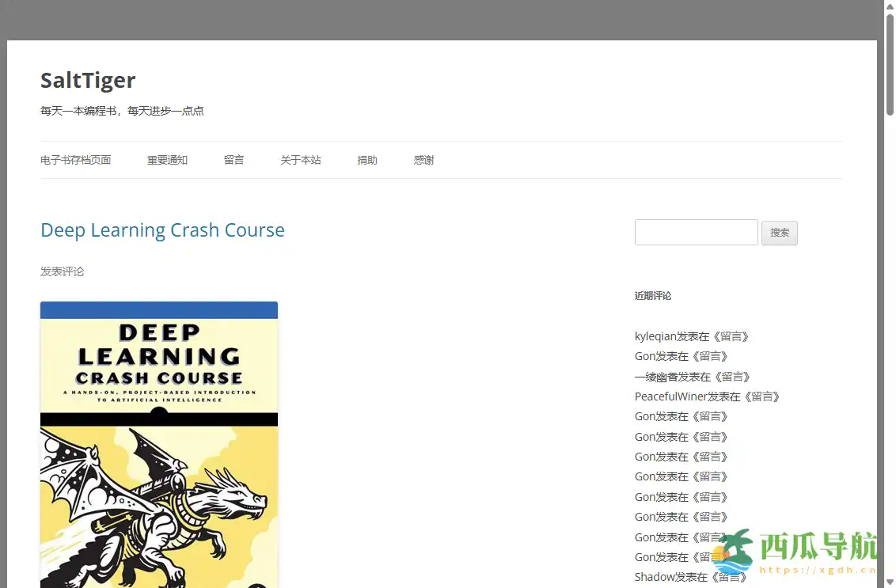
Task: Open the 一缕幽香 recent comment entry
Action: pyautogui.click(x=655, y=377)
